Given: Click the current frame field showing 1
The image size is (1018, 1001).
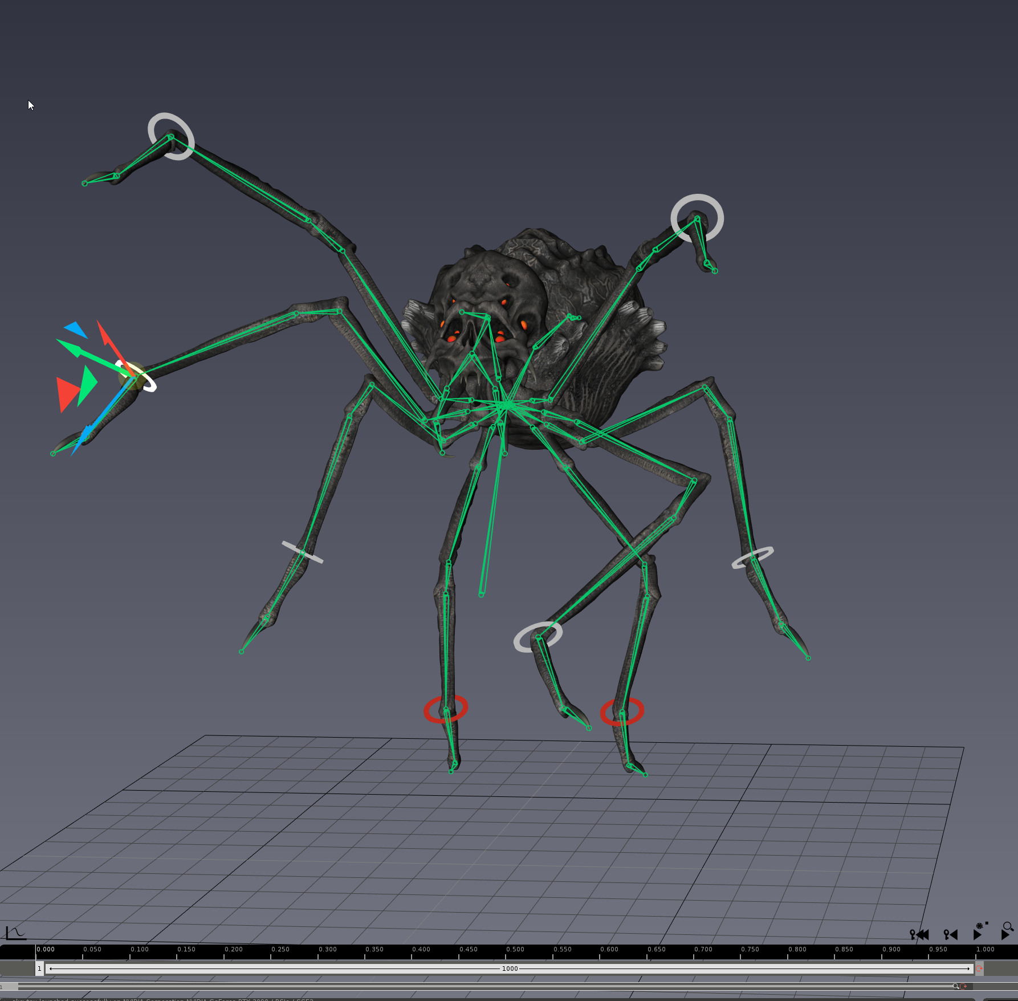Looking at the screenshot, I should pos(39,969).
